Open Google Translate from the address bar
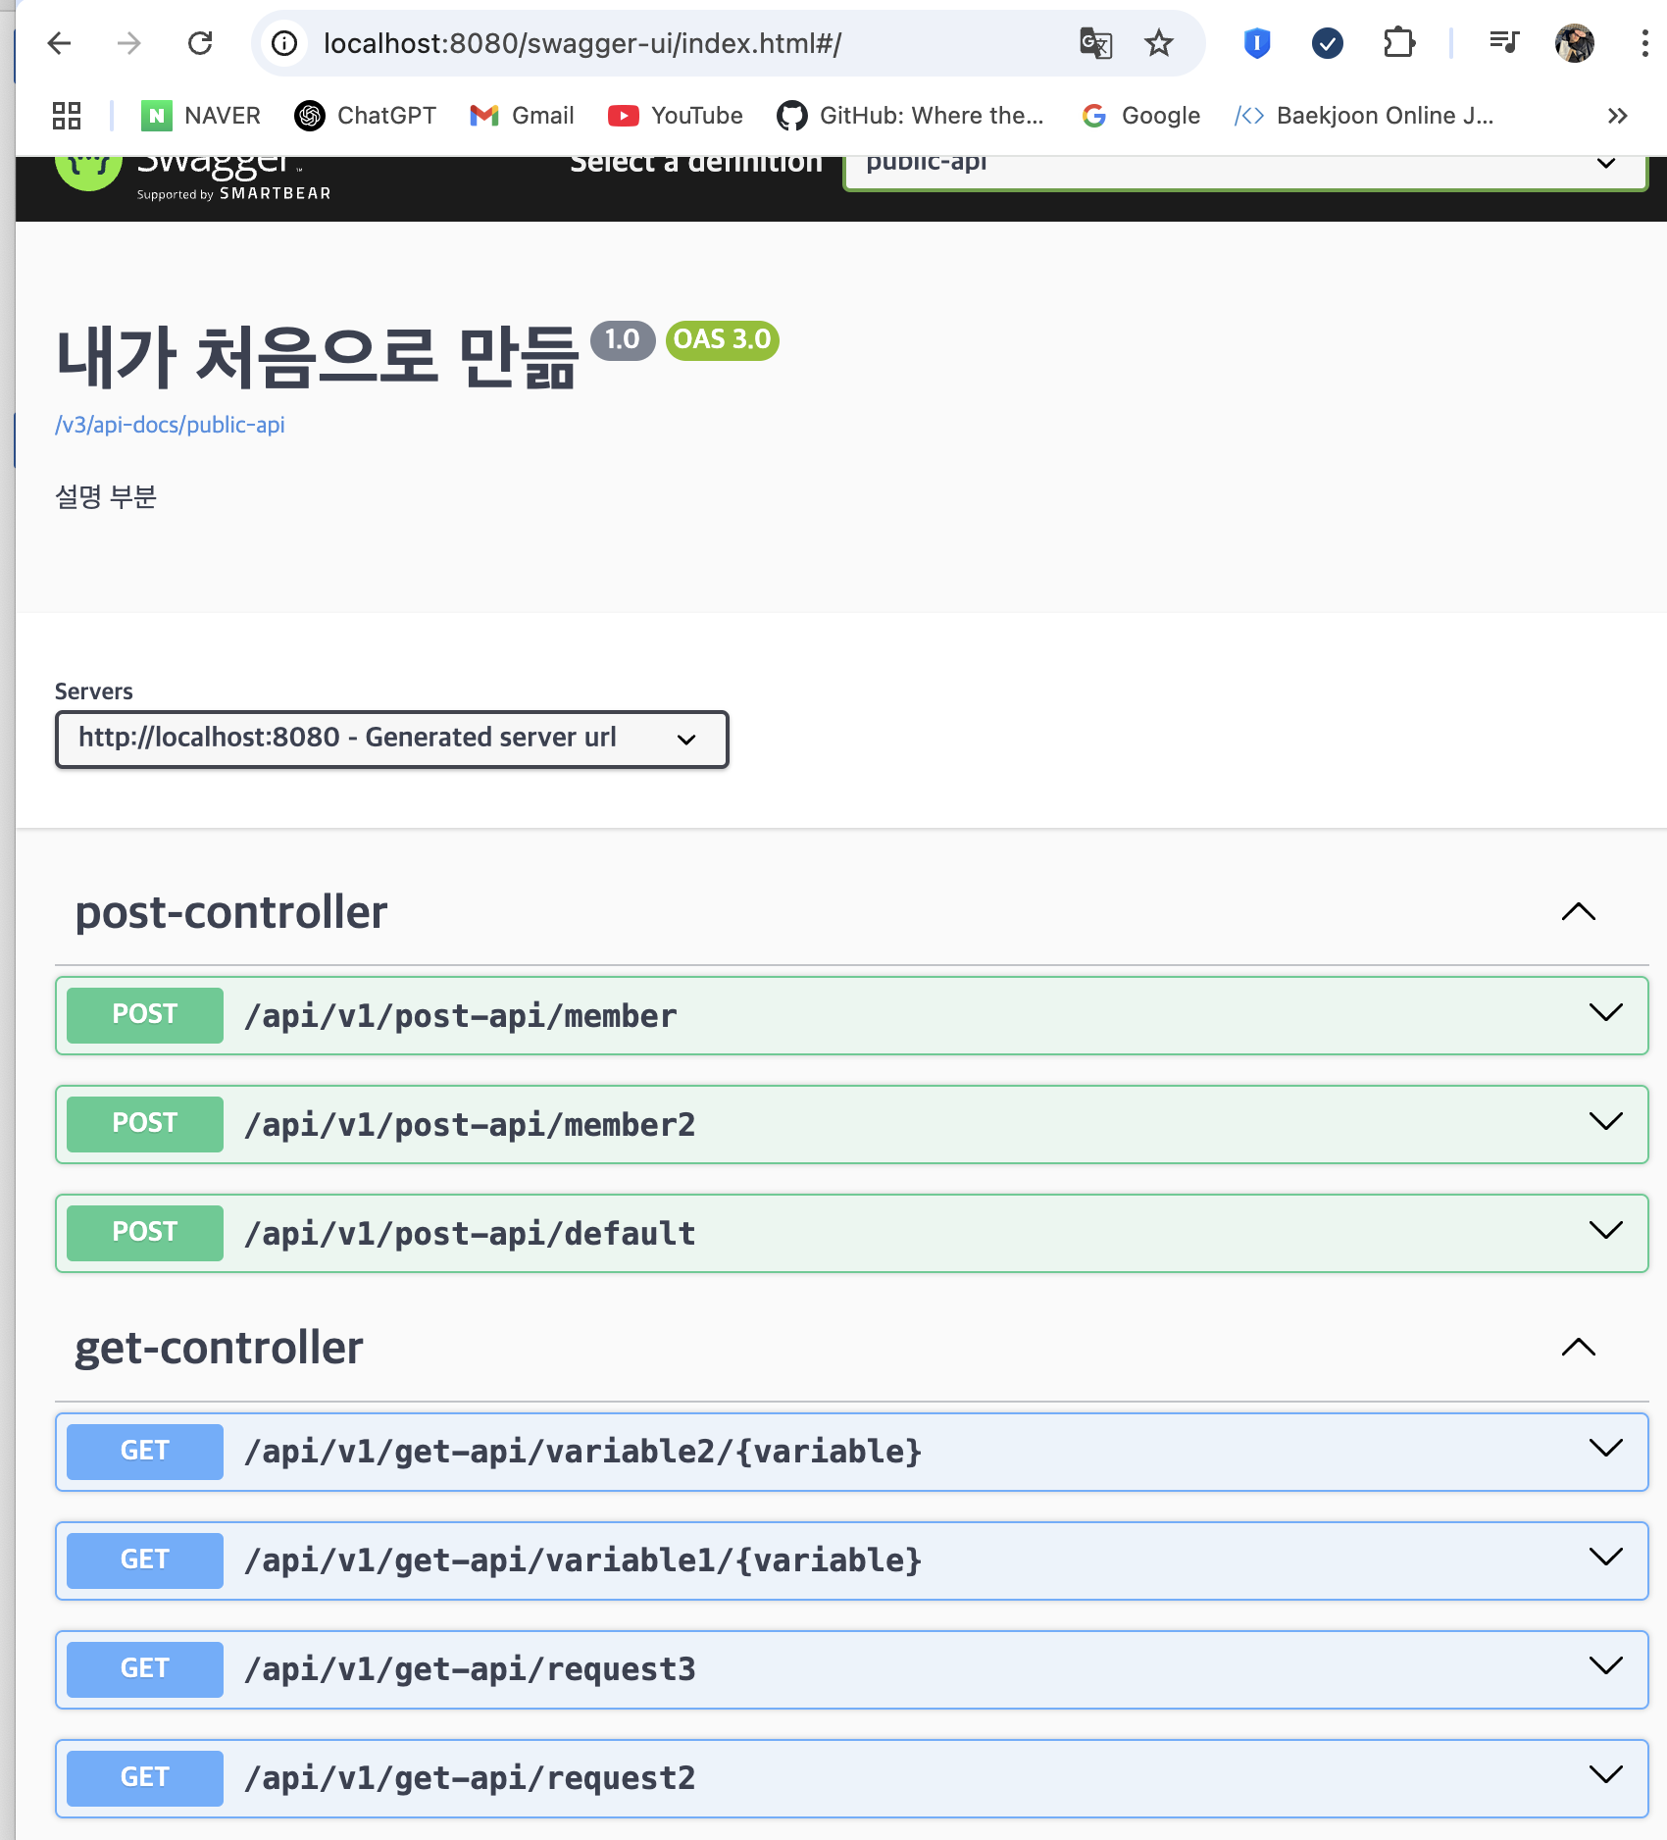1667x1840 pixels. 1095,43
